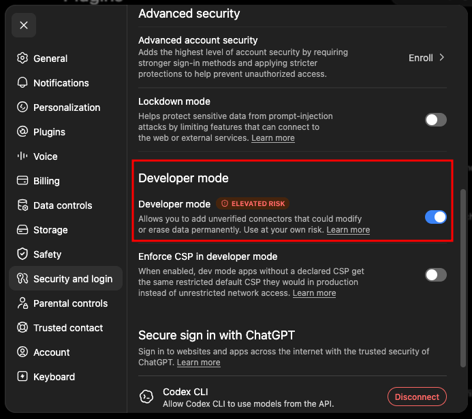Open the Notifications settings tab
This screenshot has width=472, height=419.
[x=65, y=83]
